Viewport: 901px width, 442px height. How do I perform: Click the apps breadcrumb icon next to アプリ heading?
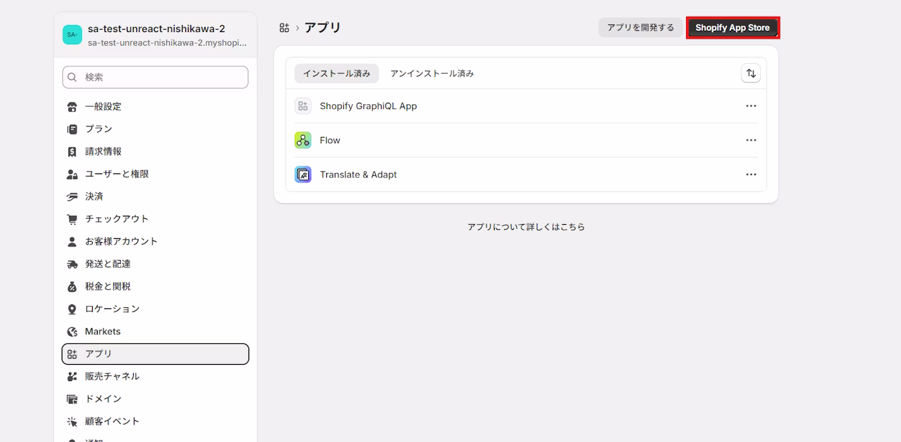tap(283, 27)
